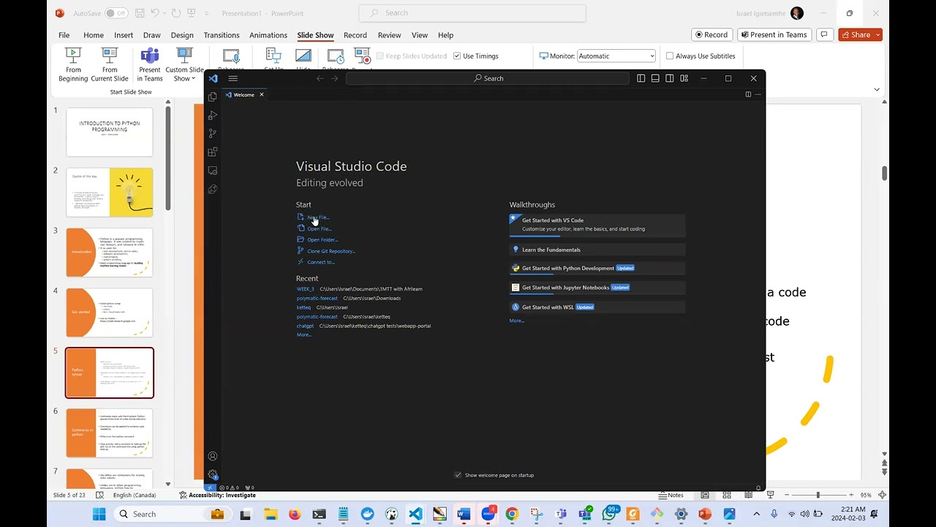Select slide 1 title thumbnail
The width and height of the screenshot is (936, 527).
110,132
